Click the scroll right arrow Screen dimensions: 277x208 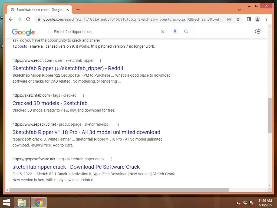pyautogui.click(x=265, y=190)
